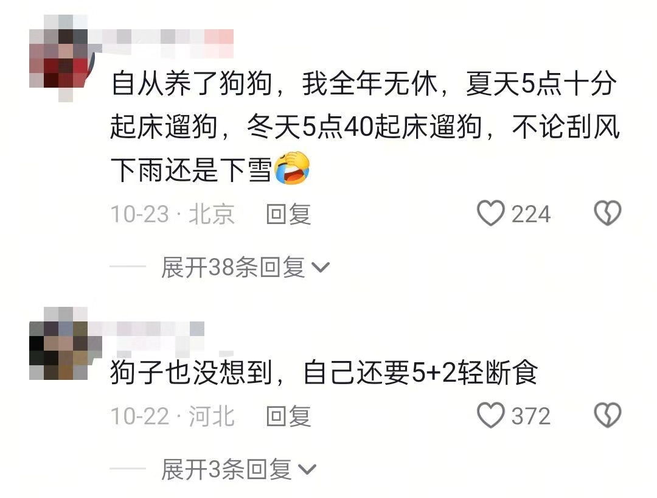Click chevron beside 展开3条回复
The height and width of the screenshot is (498, 657).
[307, 470]
